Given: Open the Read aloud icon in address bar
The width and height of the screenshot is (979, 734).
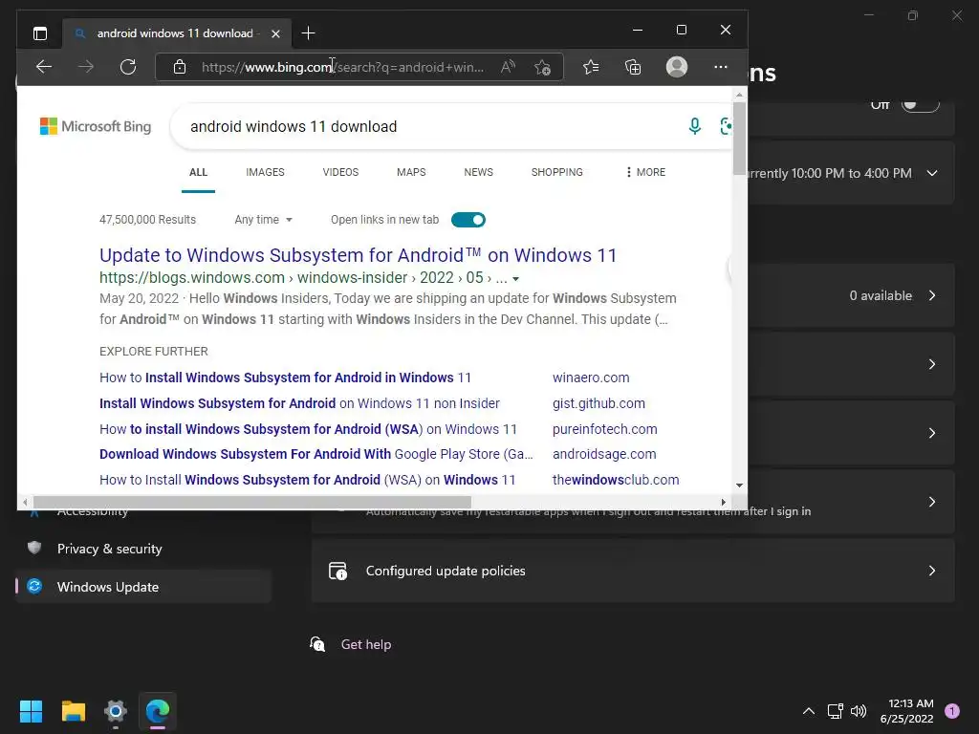Looking at the screenshot, I should coord(509,67).
